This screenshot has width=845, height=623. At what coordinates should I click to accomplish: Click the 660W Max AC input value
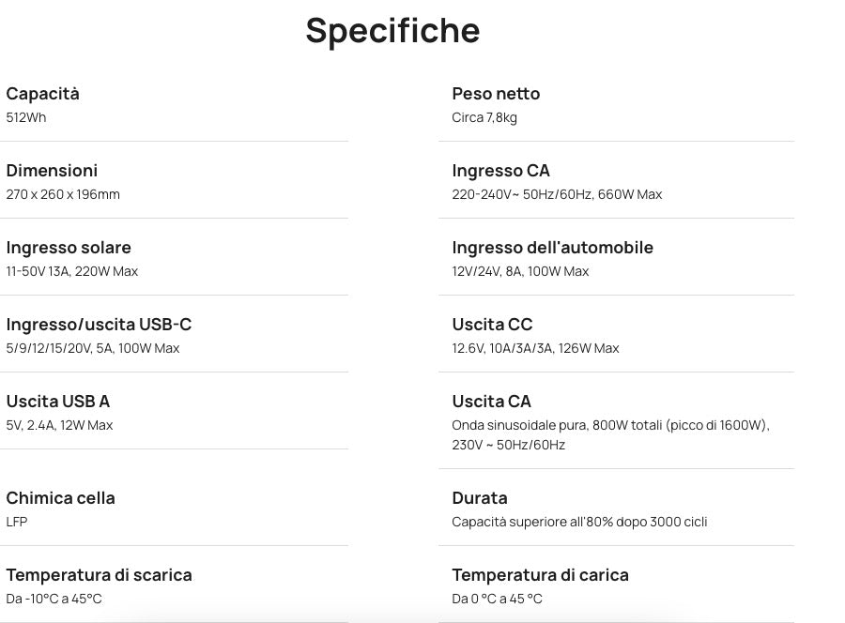pyautogui.click(x=630, y=194)
